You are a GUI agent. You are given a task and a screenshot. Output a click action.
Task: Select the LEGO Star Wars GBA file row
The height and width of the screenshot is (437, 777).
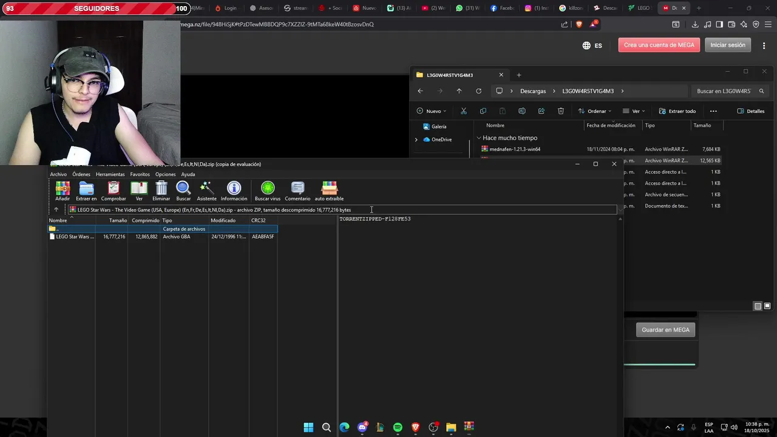click(x=163, y=237)
